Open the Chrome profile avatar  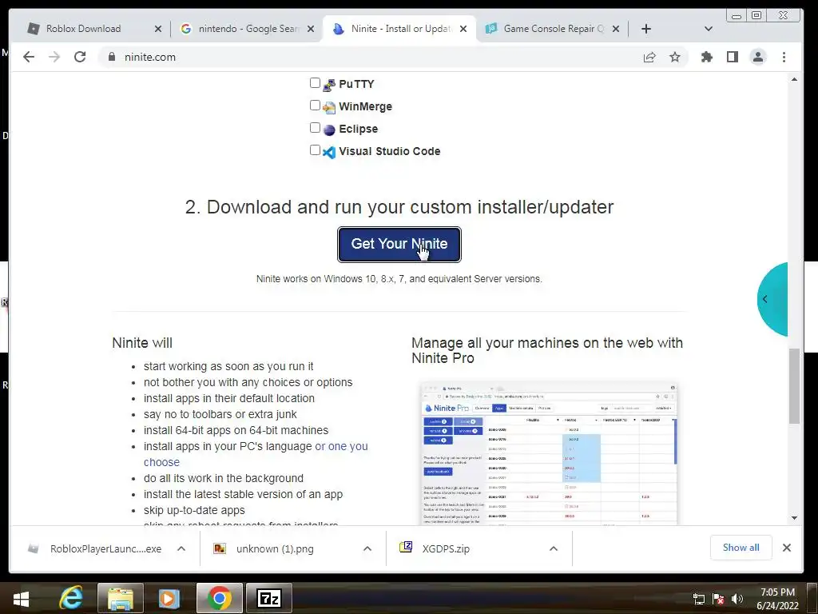coord(758,57)
